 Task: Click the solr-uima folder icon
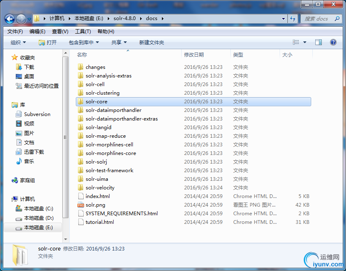pyautogui.click(x=80, y=179)
